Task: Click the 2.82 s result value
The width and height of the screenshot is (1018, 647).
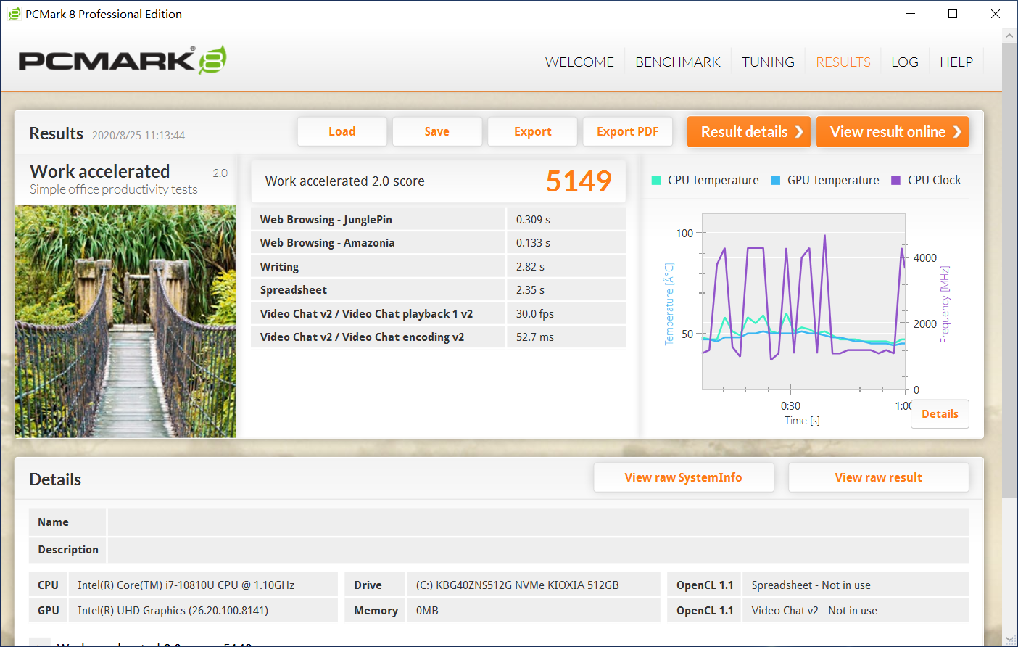Action: click(x=530, y=267)
